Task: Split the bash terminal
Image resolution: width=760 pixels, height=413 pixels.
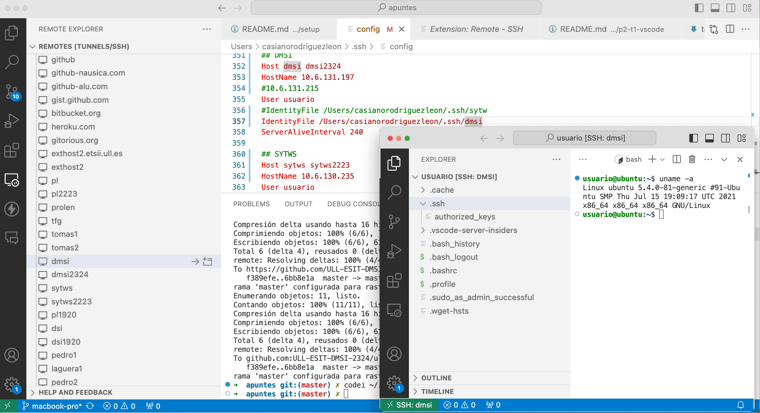Action: [677, 159]
